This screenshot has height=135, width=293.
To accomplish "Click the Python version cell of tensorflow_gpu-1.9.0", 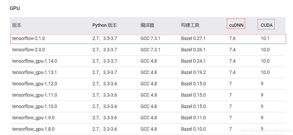I will click(x=105, y=118).
